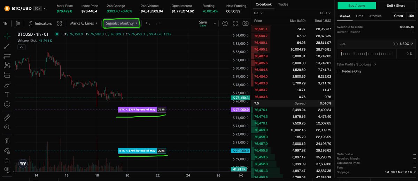Click the position size percentage slider

(x=367, y=54)
